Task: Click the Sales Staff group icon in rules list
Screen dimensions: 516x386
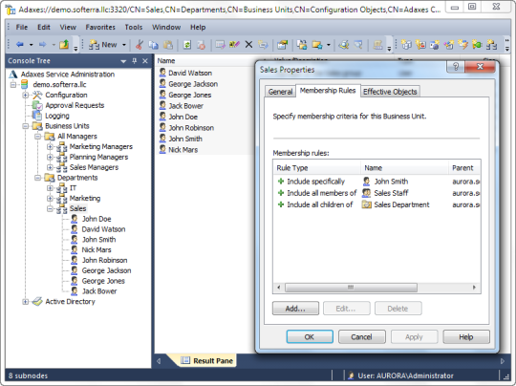Action: click(366, 193)
